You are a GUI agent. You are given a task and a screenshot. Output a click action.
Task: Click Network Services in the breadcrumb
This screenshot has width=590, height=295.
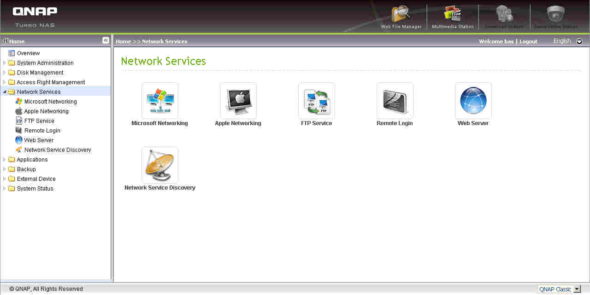165,41
